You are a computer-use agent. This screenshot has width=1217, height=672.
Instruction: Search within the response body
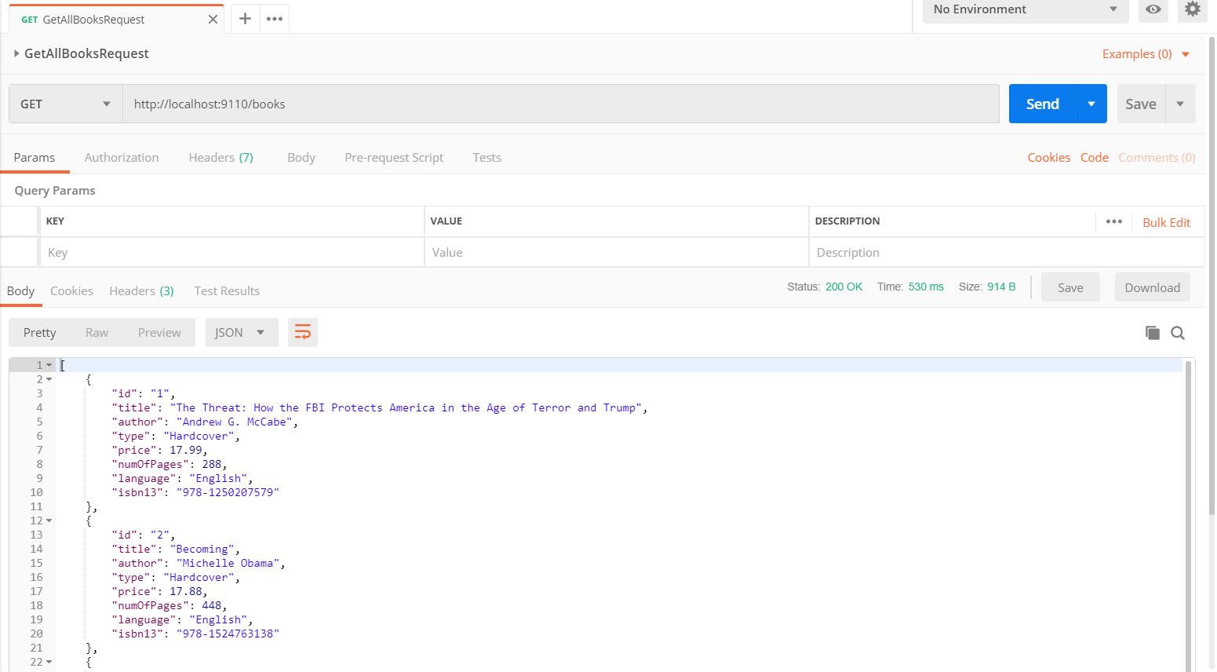click(1178, 333)
